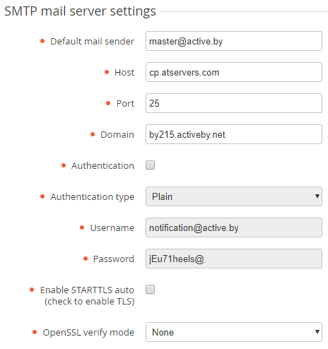
Task: Click the Password input field
Action: (x=234, y=259)
